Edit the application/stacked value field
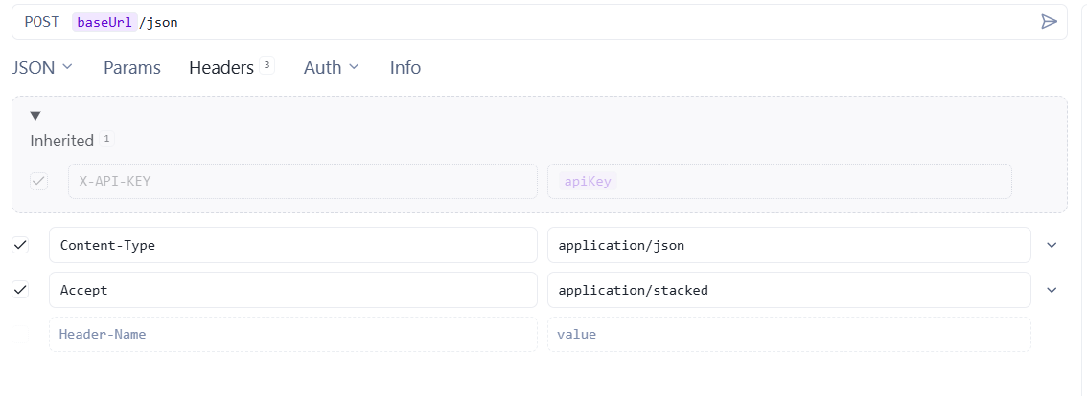This screenshot has width=1087, height=396. pos(788,290)
